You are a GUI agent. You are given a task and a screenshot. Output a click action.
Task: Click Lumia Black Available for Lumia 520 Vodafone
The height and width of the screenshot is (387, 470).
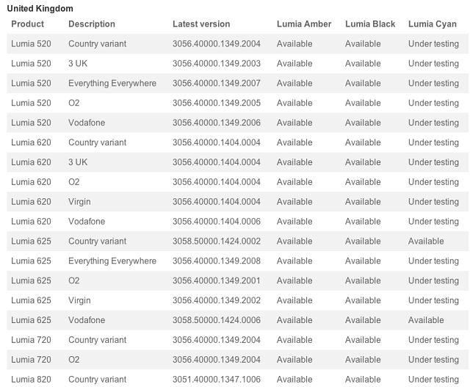click(363, 123)
